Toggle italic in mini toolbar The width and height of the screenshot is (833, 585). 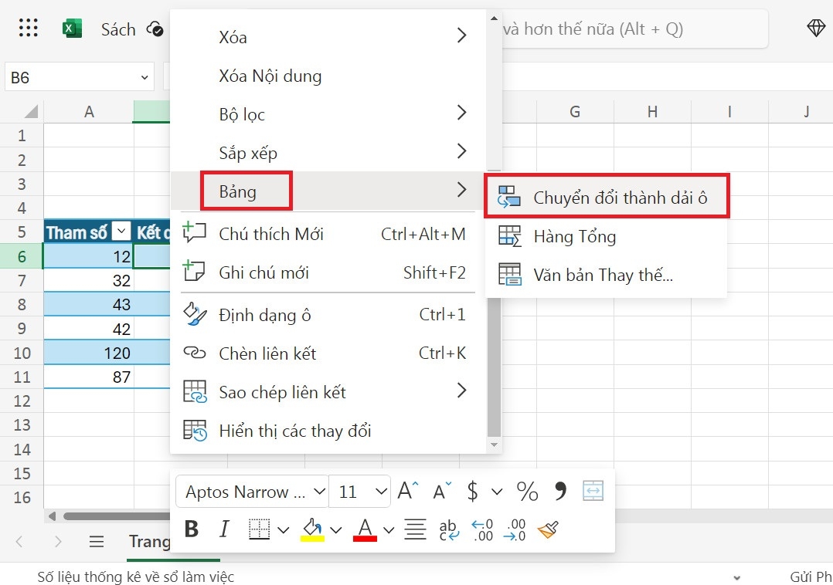coord(224,529)
